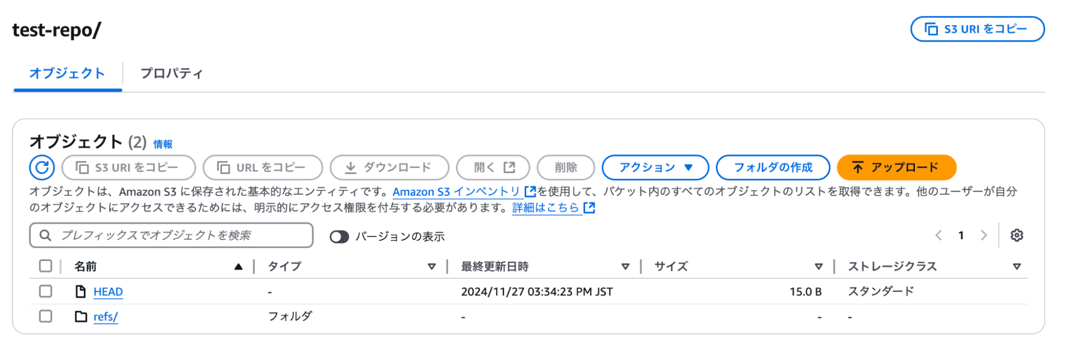Click the アップロード button
Viewport: 1067px width, 351px height.
(896, 168)
